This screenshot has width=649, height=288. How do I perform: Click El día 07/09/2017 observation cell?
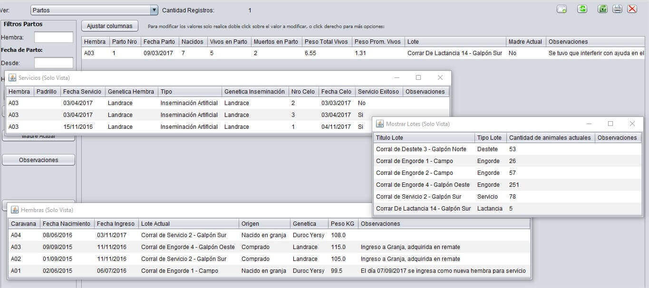point(443,271)
